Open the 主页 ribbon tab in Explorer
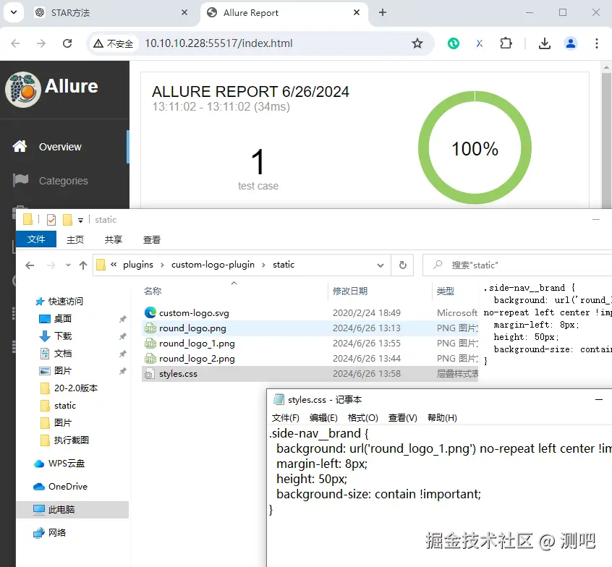The height and width of the screenshot is (567, 612). (x=75, y=239)
